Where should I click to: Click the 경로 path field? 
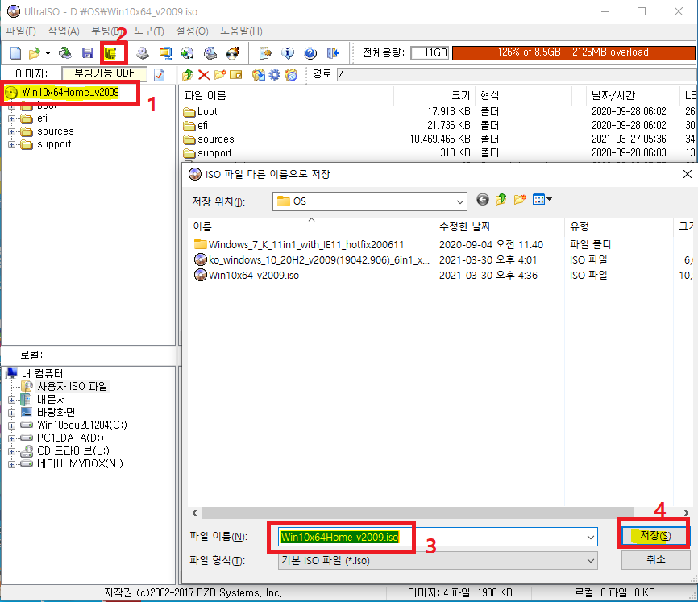pos(517,74)
